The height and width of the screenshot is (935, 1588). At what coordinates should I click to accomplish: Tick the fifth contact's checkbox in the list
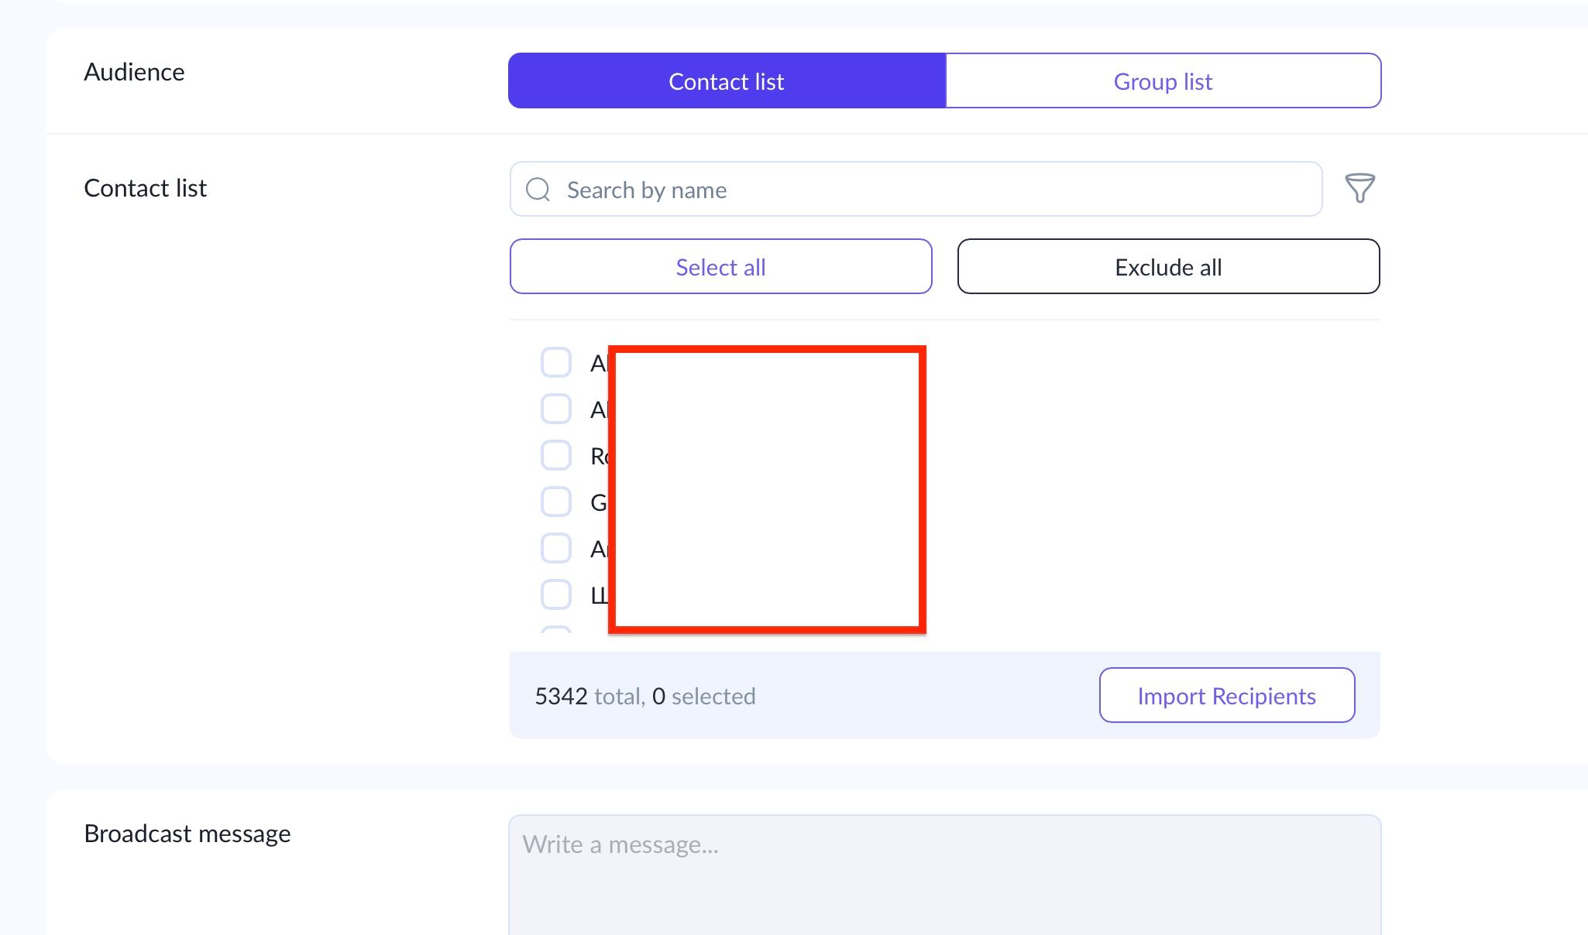[x=556, y=548]
